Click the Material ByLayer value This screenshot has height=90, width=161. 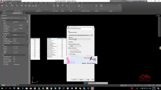point(15,35)
